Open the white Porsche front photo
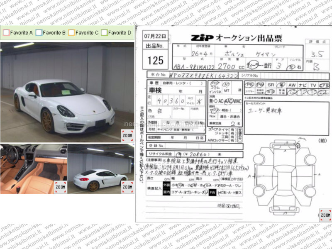 [67, 92]
